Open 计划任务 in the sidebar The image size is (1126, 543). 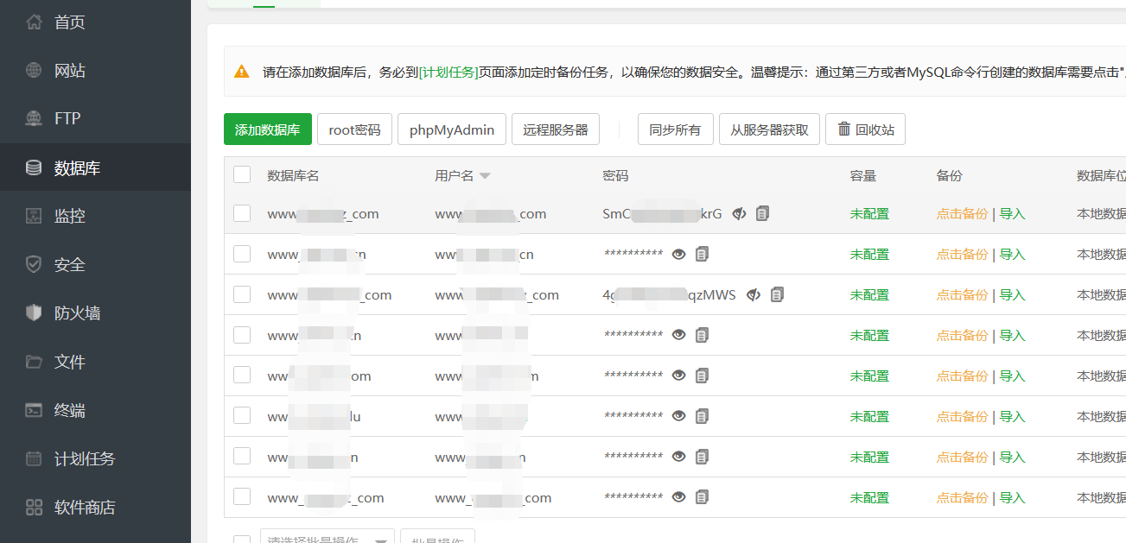tap(84, 458)
